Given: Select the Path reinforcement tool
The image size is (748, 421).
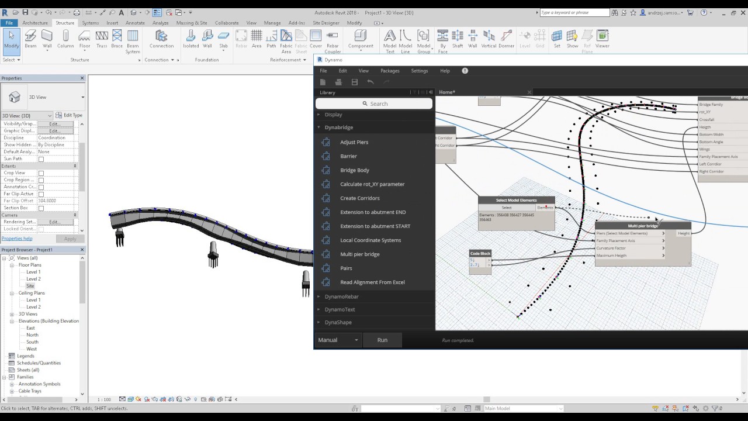Looking at the screenshot, I should [271, 39].
